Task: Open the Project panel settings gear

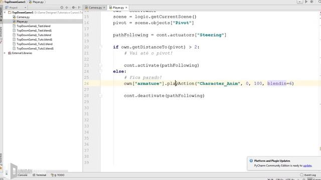Action: point(73,7)
